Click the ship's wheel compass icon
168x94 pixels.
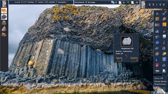pyautogui.click(x=157, y=54)
